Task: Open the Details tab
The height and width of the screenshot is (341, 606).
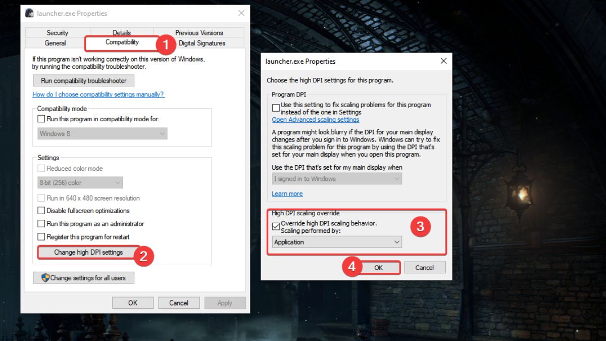Action: tap(121, 32)
